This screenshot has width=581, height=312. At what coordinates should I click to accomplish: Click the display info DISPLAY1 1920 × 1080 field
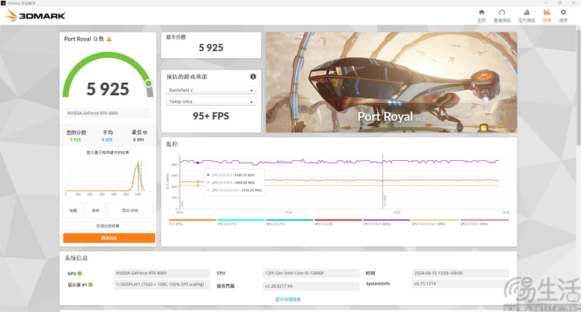pyautogui.click(x=162, y=285)
